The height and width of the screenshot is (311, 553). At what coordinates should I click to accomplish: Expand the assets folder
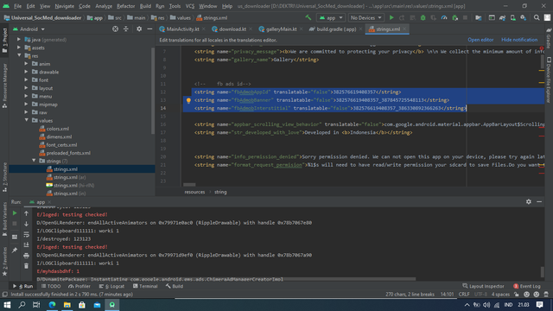coord(19,48)
